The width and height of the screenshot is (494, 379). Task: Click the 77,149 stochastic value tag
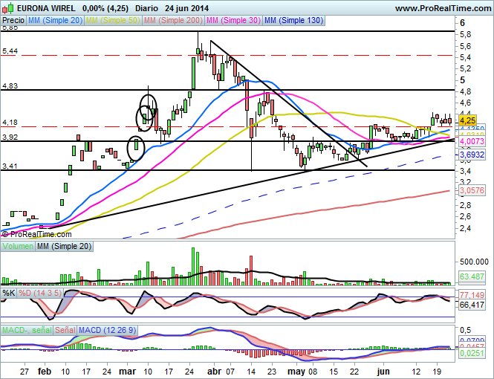(x=472, y=295)
